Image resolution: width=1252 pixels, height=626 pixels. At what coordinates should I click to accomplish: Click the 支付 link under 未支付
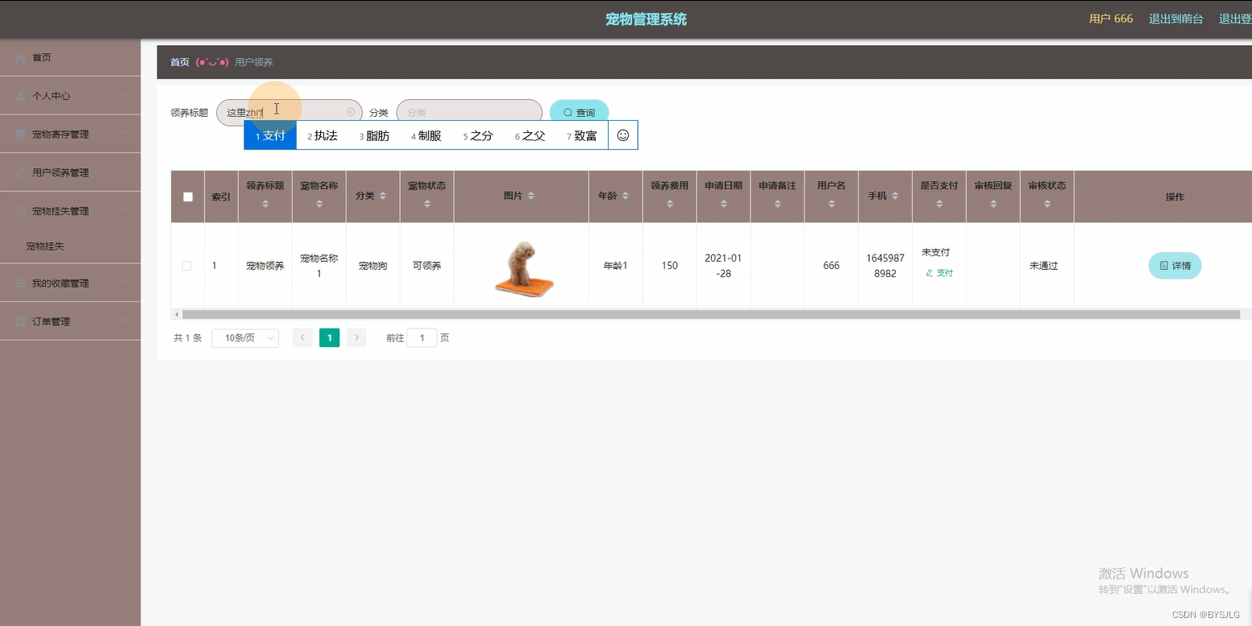[x=939, y=273]
